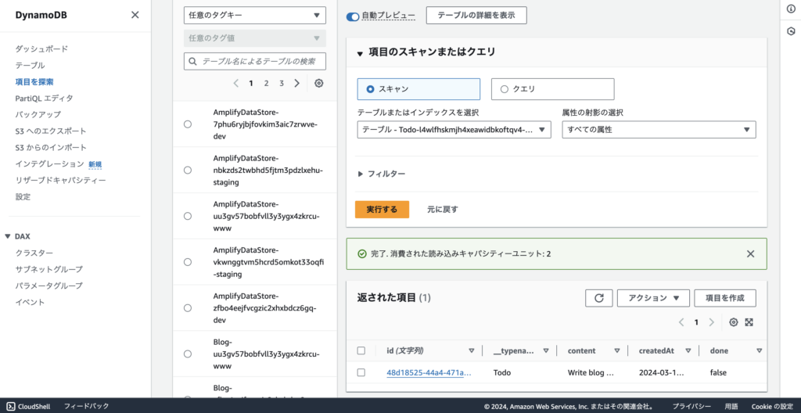The width and height of the screenshot is (801, 413).
Task: Select Blog-uu3gv57bobfvll3y3ygx4zkrcu-www table radio
Action: (188, 354)
